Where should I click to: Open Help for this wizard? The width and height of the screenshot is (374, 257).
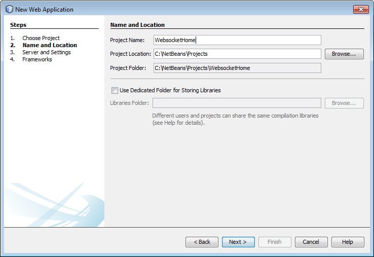pos(348,242)
